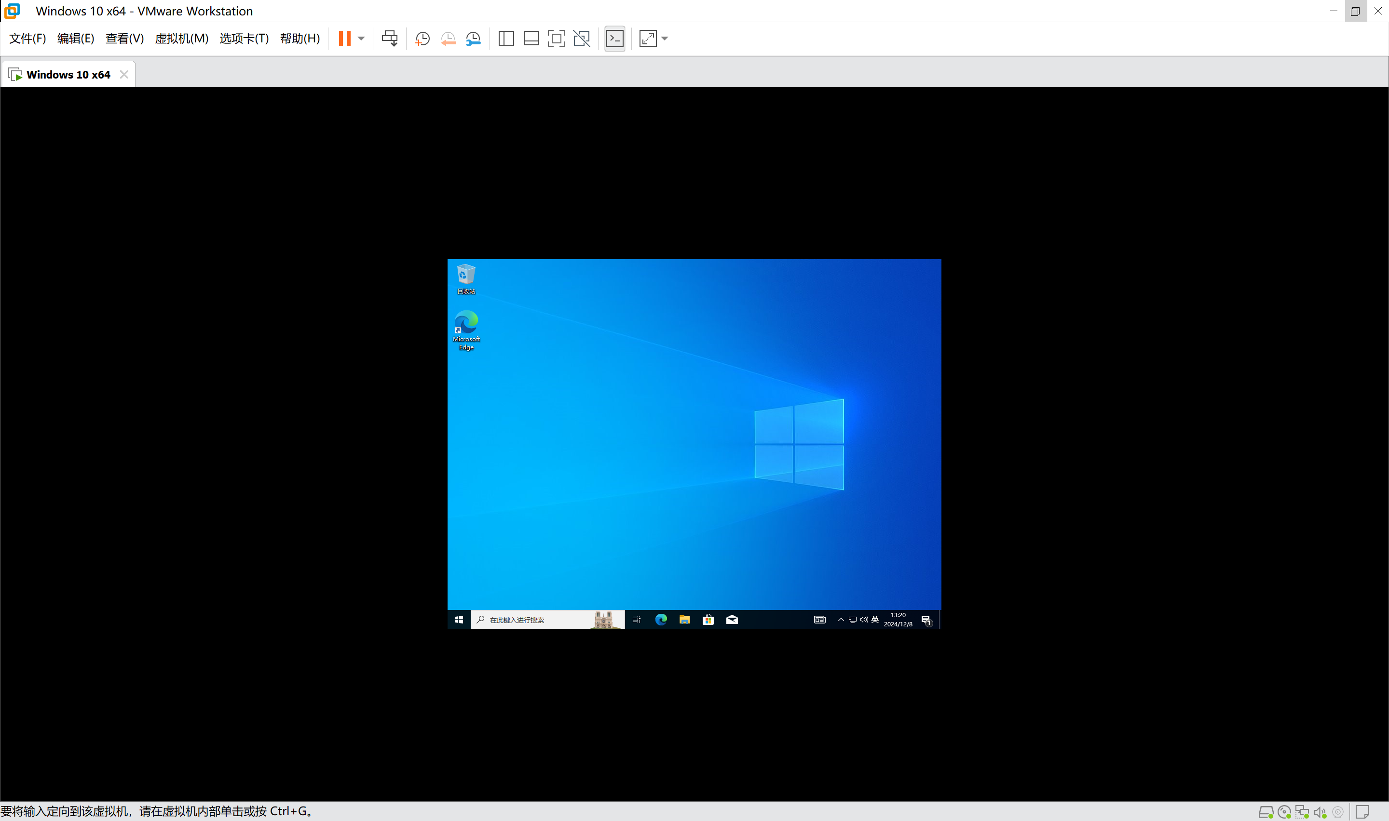Click Send Ctrl+Alt+Del toolbar icon
Image resolution: width=1389 pixels, height=821 pixels.
point(389,38)
